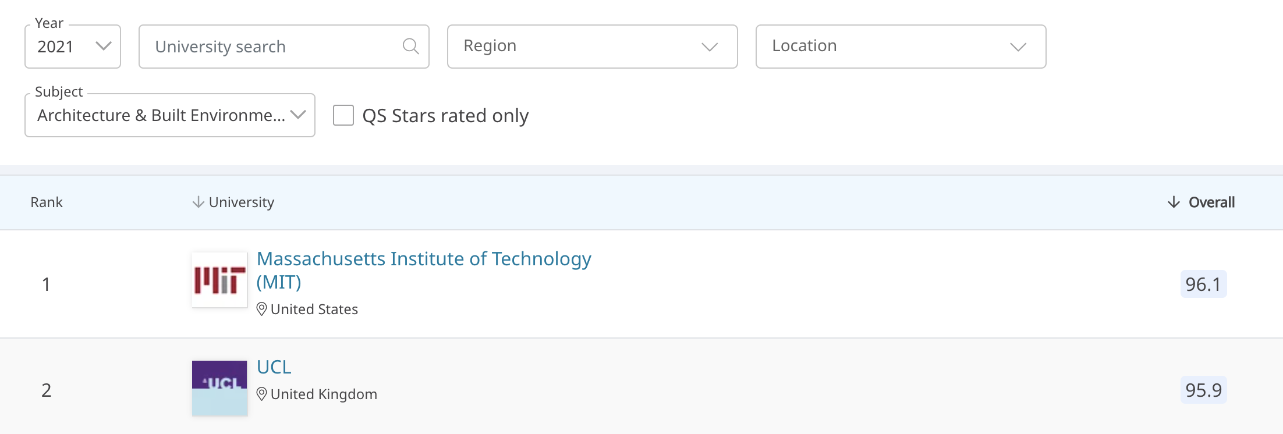Open the Subject Architecture dropdown
The width and height of the screenshot is (1283, 434).
(x=169, y=115)
